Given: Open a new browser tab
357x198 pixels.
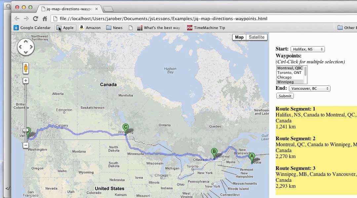Looking at the screenshot, I should [x=108, y=9].
